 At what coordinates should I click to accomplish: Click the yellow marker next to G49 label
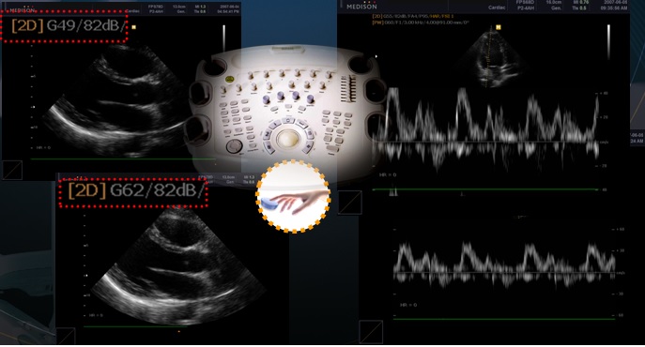click(x=133, y=27)
